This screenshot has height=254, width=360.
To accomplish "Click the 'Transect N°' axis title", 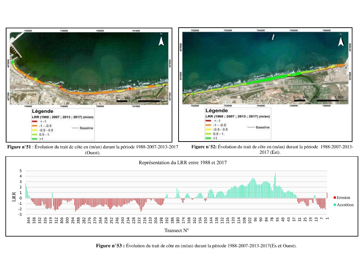I will coord(176,230).
